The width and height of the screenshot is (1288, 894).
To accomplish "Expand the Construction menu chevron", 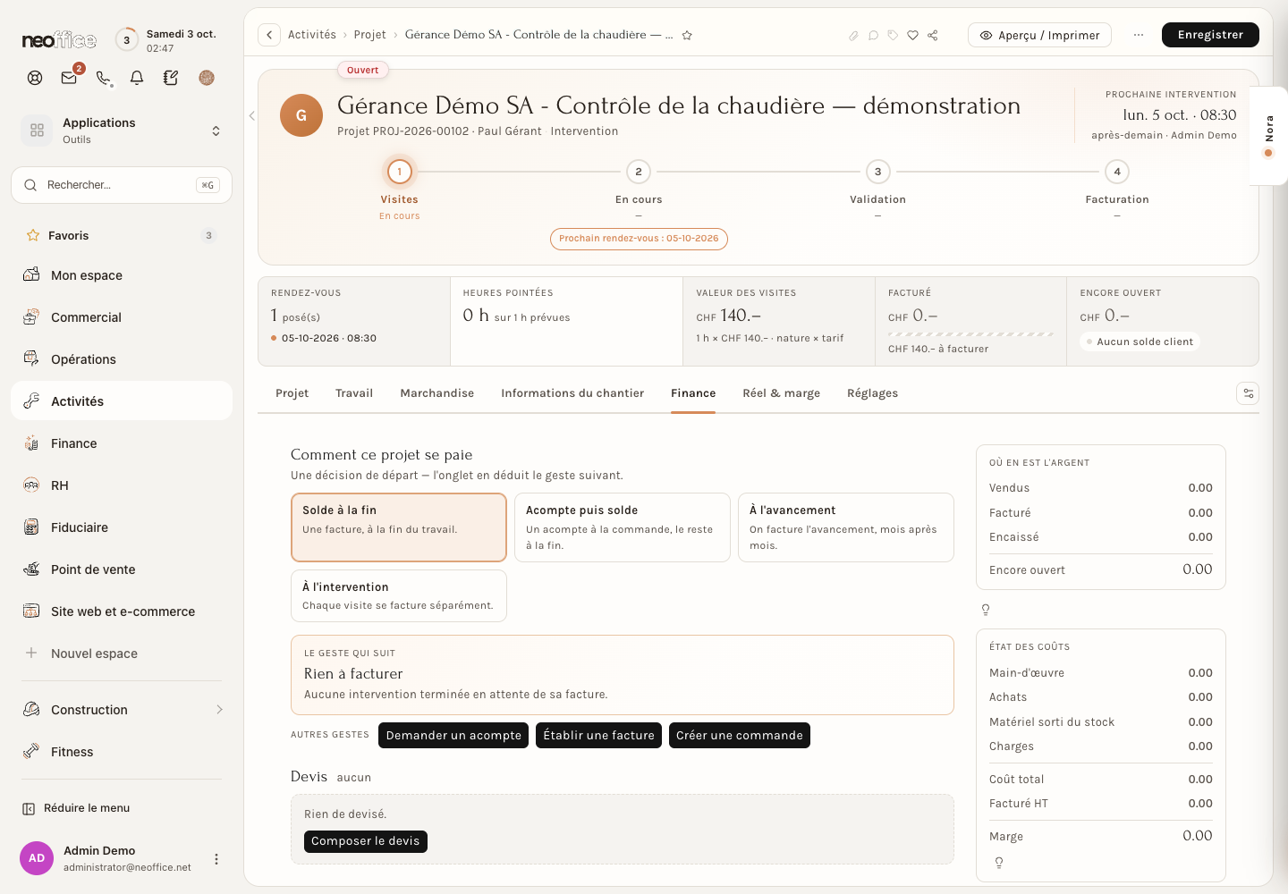I will pos(219,710).
